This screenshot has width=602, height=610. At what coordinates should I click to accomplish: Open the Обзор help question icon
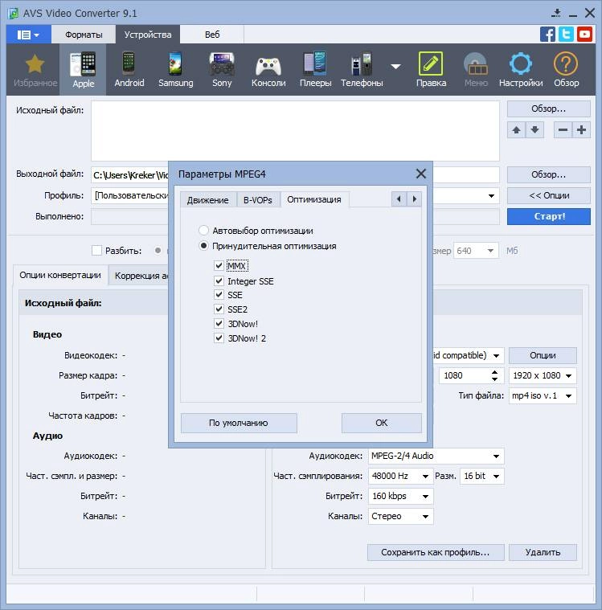click(x=566, y=70)
